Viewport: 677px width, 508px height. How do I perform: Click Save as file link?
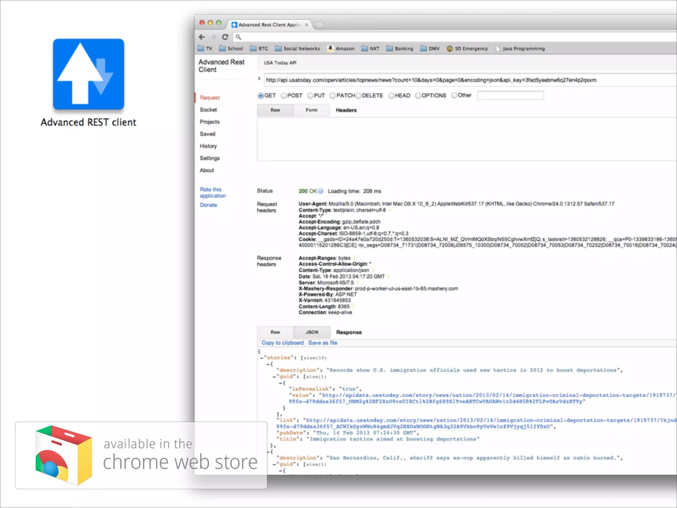pos(323,343)
